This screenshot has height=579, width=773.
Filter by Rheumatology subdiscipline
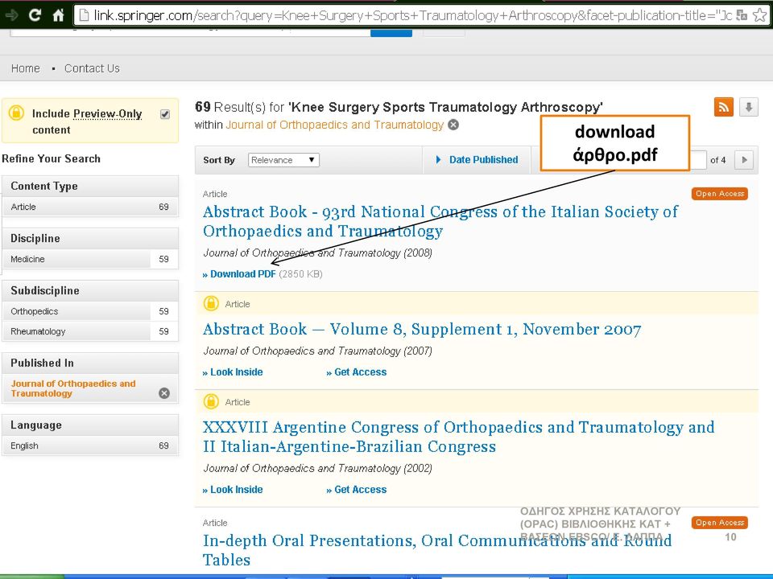[x=89, y=331]
